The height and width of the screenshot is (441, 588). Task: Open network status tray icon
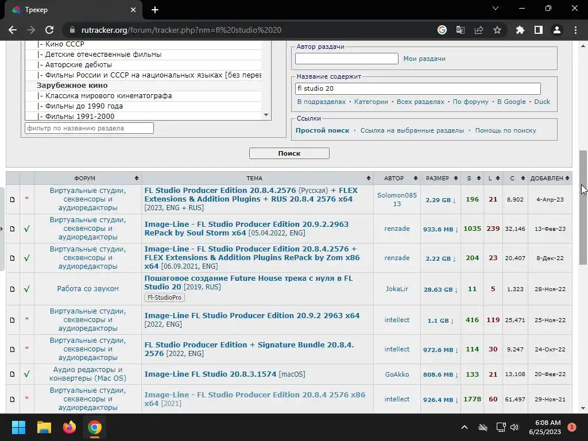501,427
